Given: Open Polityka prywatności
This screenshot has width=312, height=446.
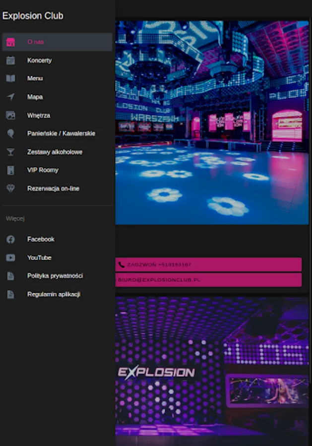Looking at the screenshot, I should pyautogui.click(x=57, y=276).
